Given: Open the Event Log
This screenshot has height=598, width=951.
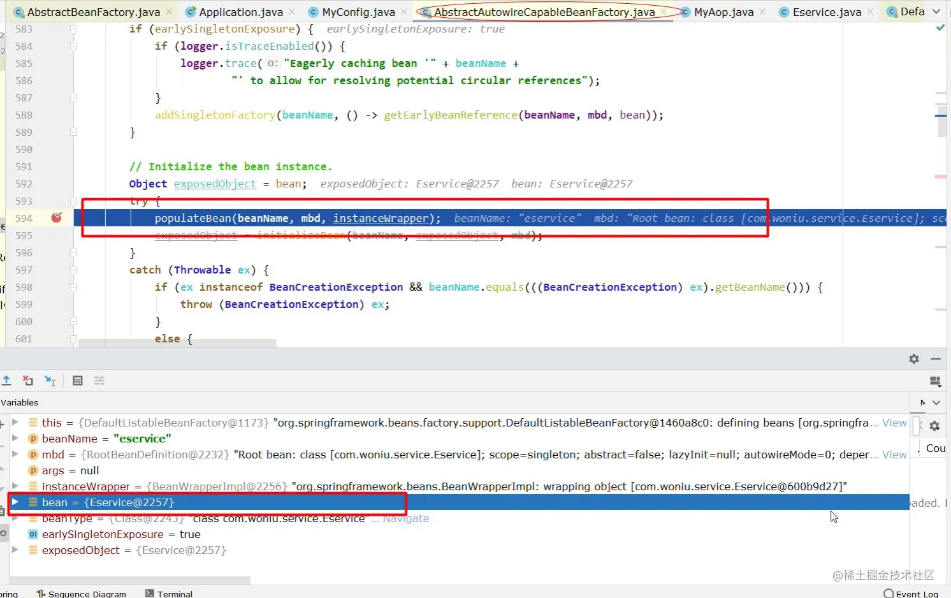Looking at the screenshot, I should [910, 593].
